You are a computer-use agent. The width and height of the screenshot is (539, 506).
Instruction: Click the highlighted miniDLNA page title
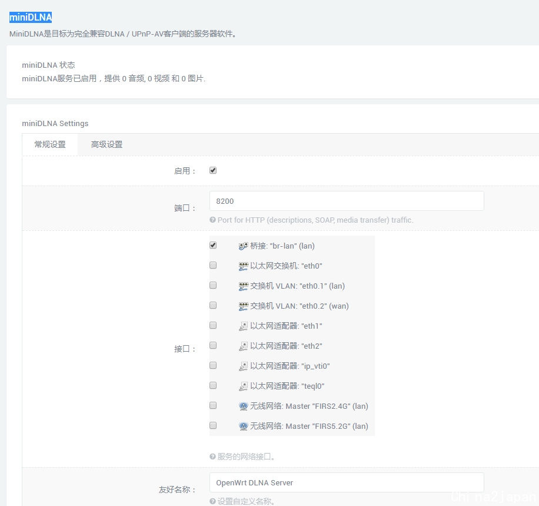pos(31,17)
